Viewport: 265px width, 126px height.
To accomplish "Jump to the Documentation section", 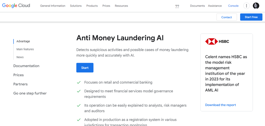I will point(26,66).
